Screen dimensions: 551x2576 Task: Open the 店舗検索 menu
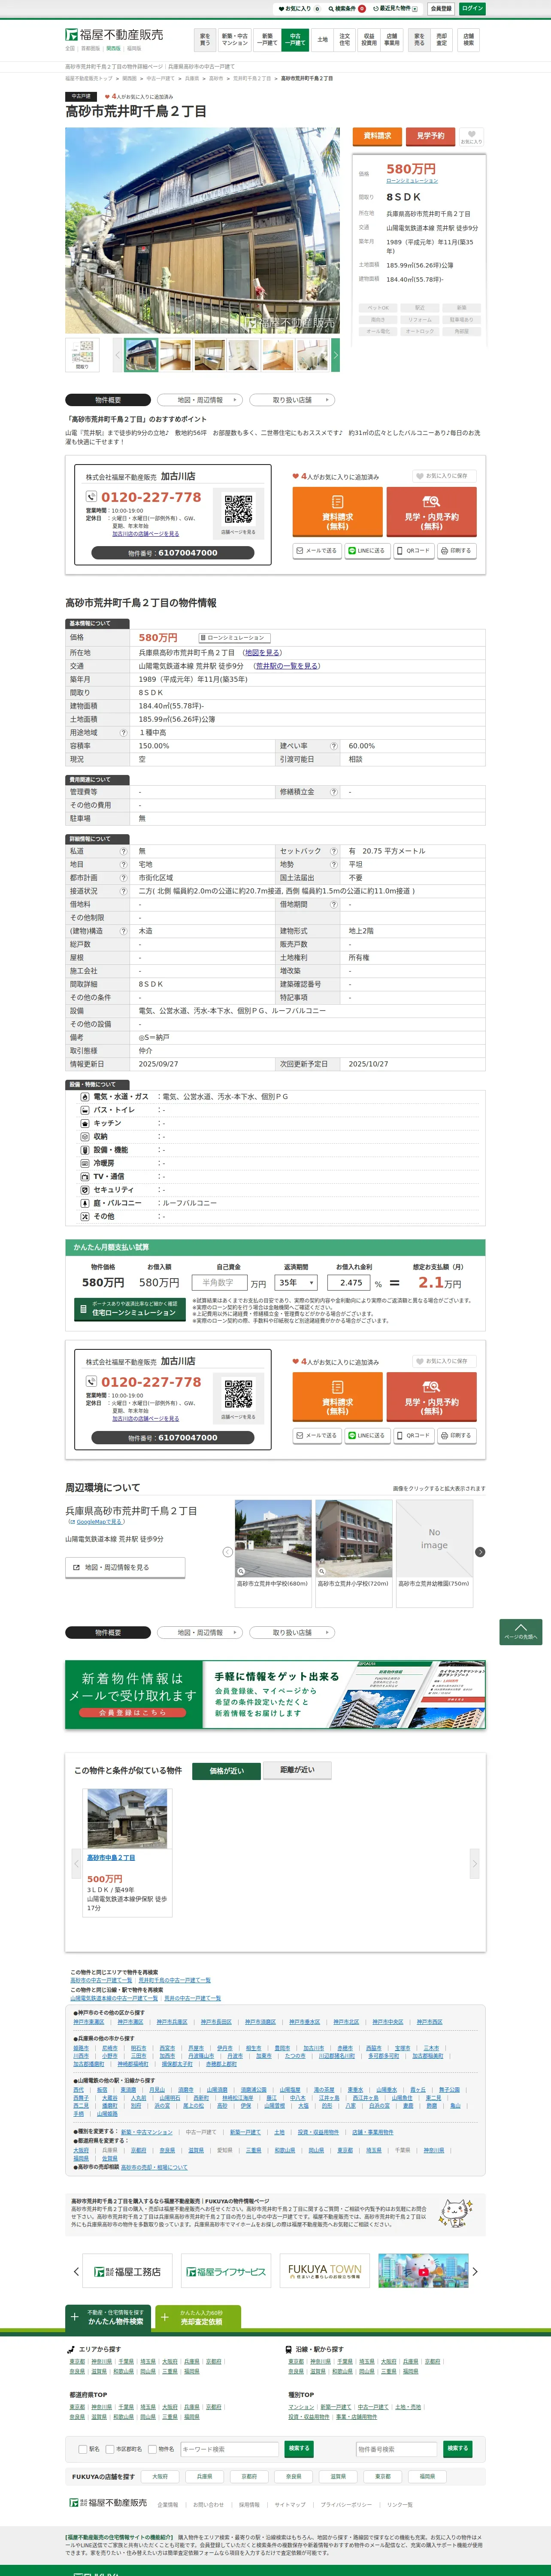(x=469, y=40)
